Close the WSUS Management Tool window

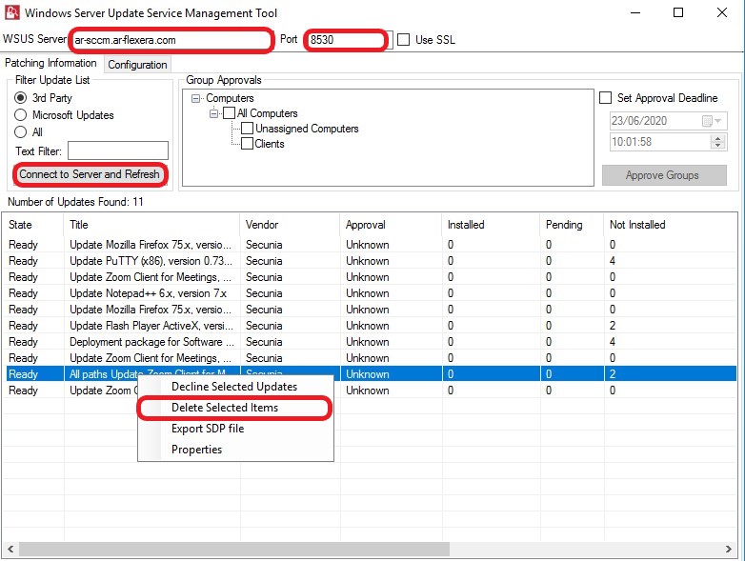pos(722,12)
